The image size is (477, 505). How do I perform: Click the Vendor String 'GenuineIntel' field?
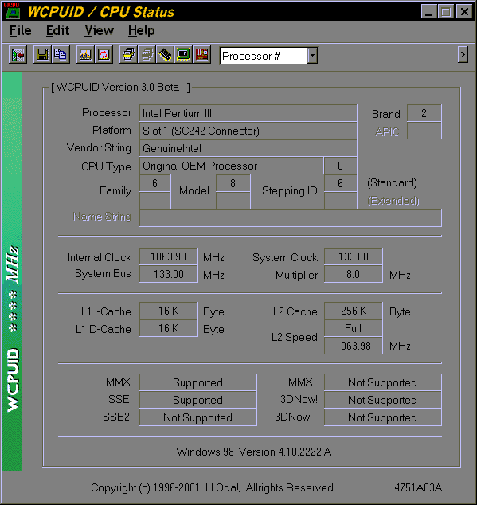coord(248,148)
